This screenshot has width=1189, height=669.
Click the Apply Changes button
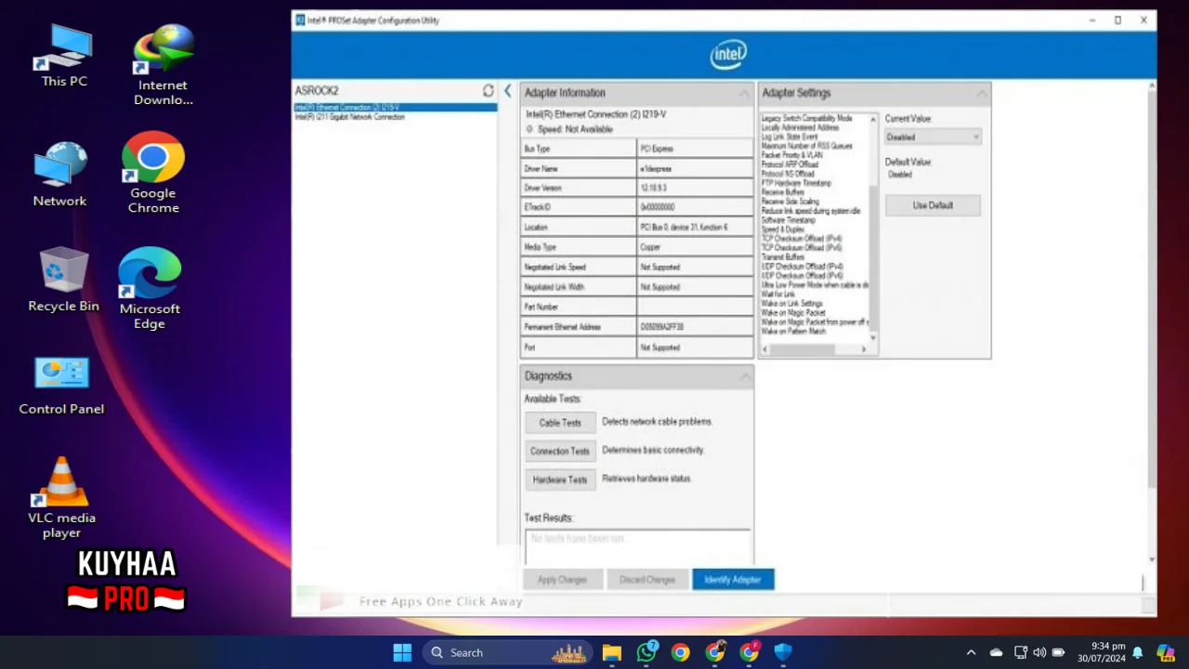click(562, 580)
